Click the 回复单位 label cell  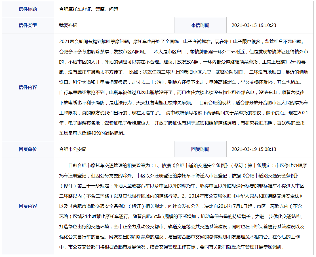point(28,149)
